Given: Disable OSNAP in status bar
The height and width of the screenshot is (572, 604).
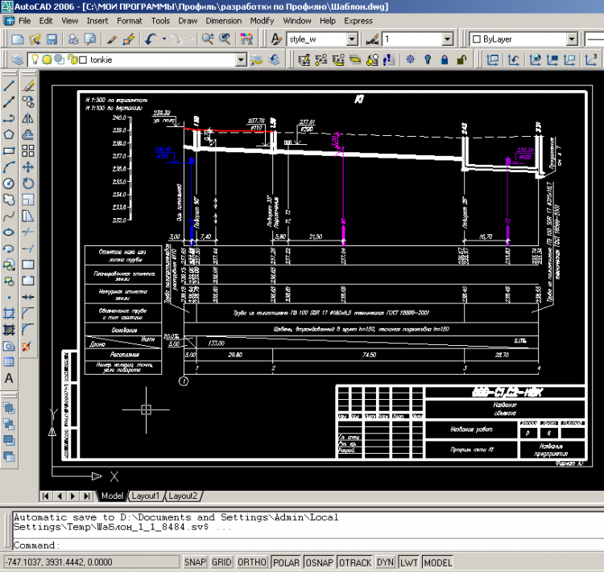Looking at the screenshot, I should (318, 562).
